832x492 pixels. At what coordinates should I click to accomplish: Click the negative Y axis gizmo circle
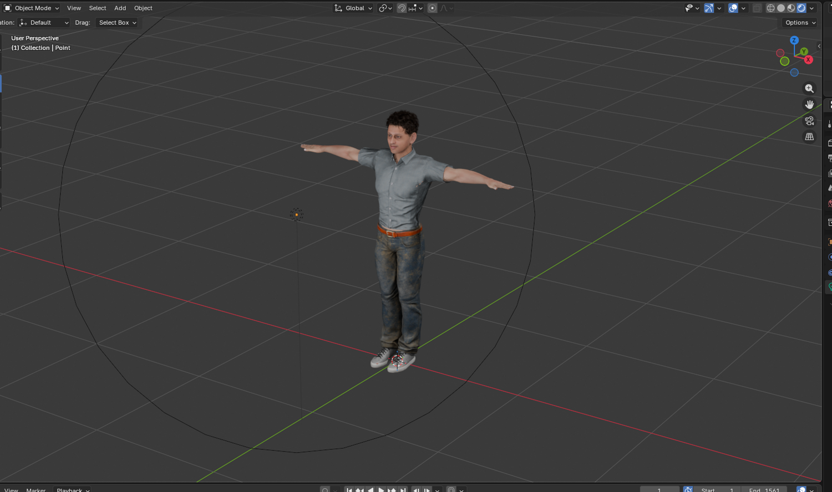click(x=785, y=61)
